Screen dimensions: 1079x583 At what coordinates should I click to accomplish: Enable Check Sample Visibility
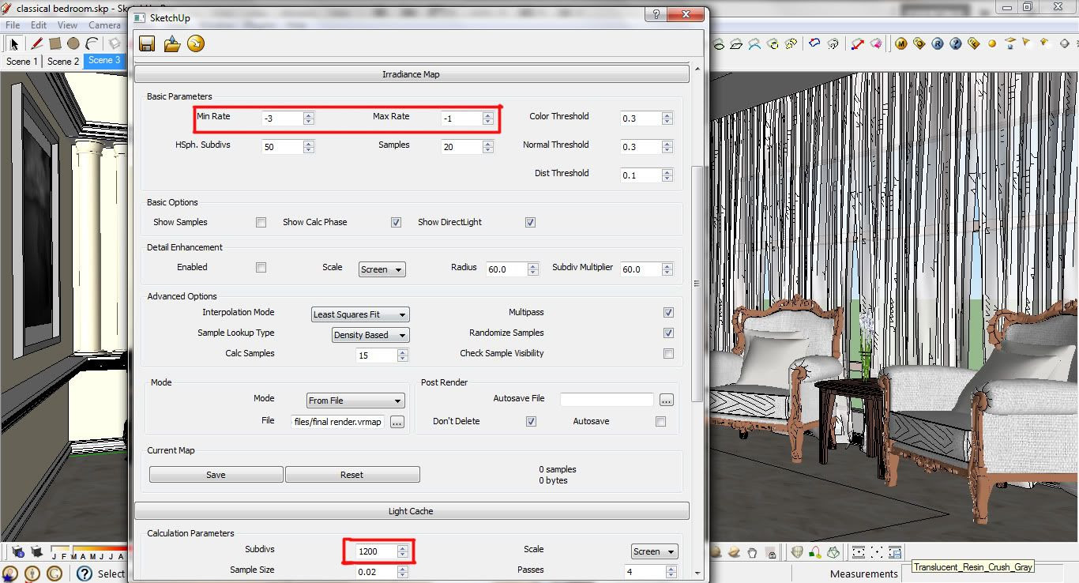tap(668, 354)
